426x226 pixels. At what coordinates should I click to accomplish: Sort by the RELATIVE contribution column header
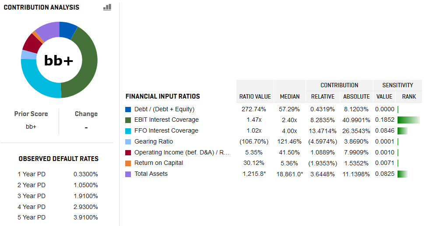point(323,96)
